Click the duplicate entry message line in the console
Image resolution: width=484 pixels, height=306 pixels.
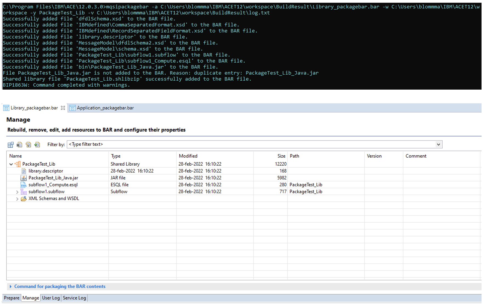tap(161, 73)
